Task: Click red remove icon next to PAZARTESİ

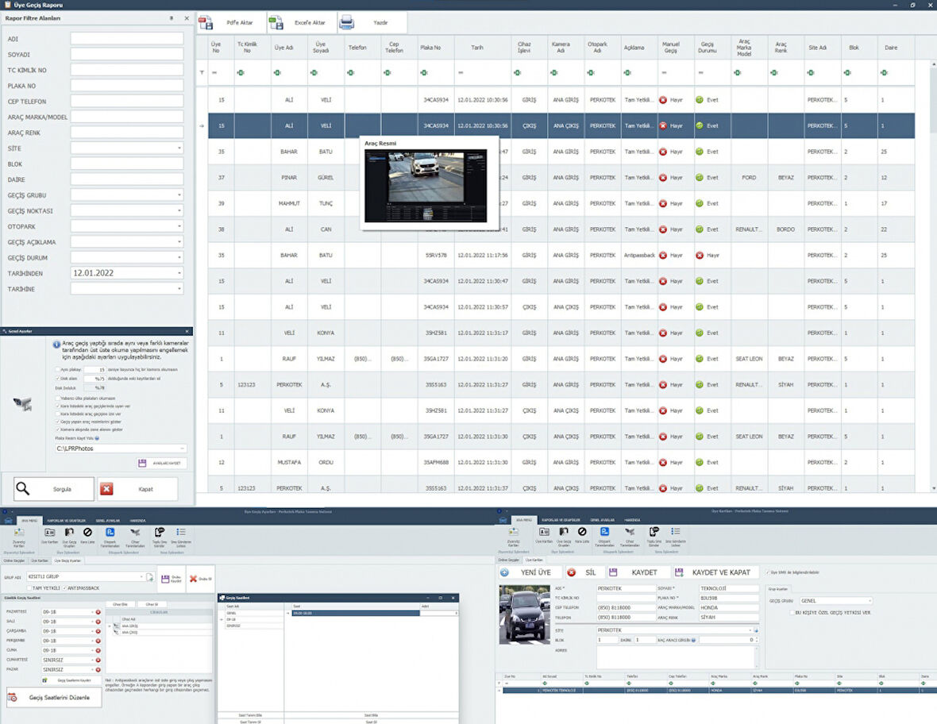Action: pyautogui.click(x=98, y=612)
